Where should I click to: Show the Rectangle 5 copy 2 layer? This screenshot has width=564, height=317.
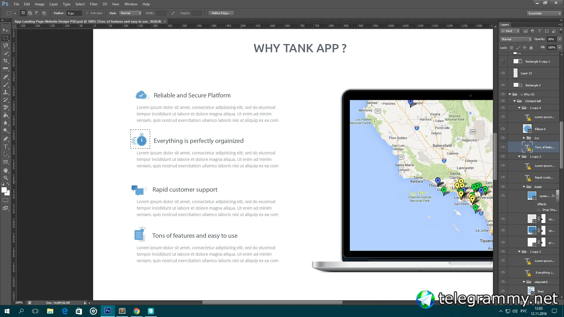point(503,61)
